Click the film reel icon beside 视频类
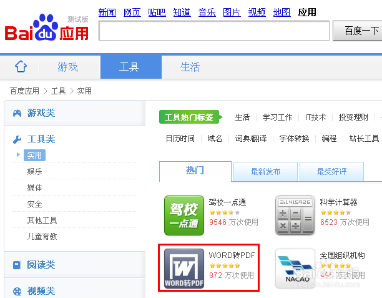382x298 pixels. click(17, 291)
